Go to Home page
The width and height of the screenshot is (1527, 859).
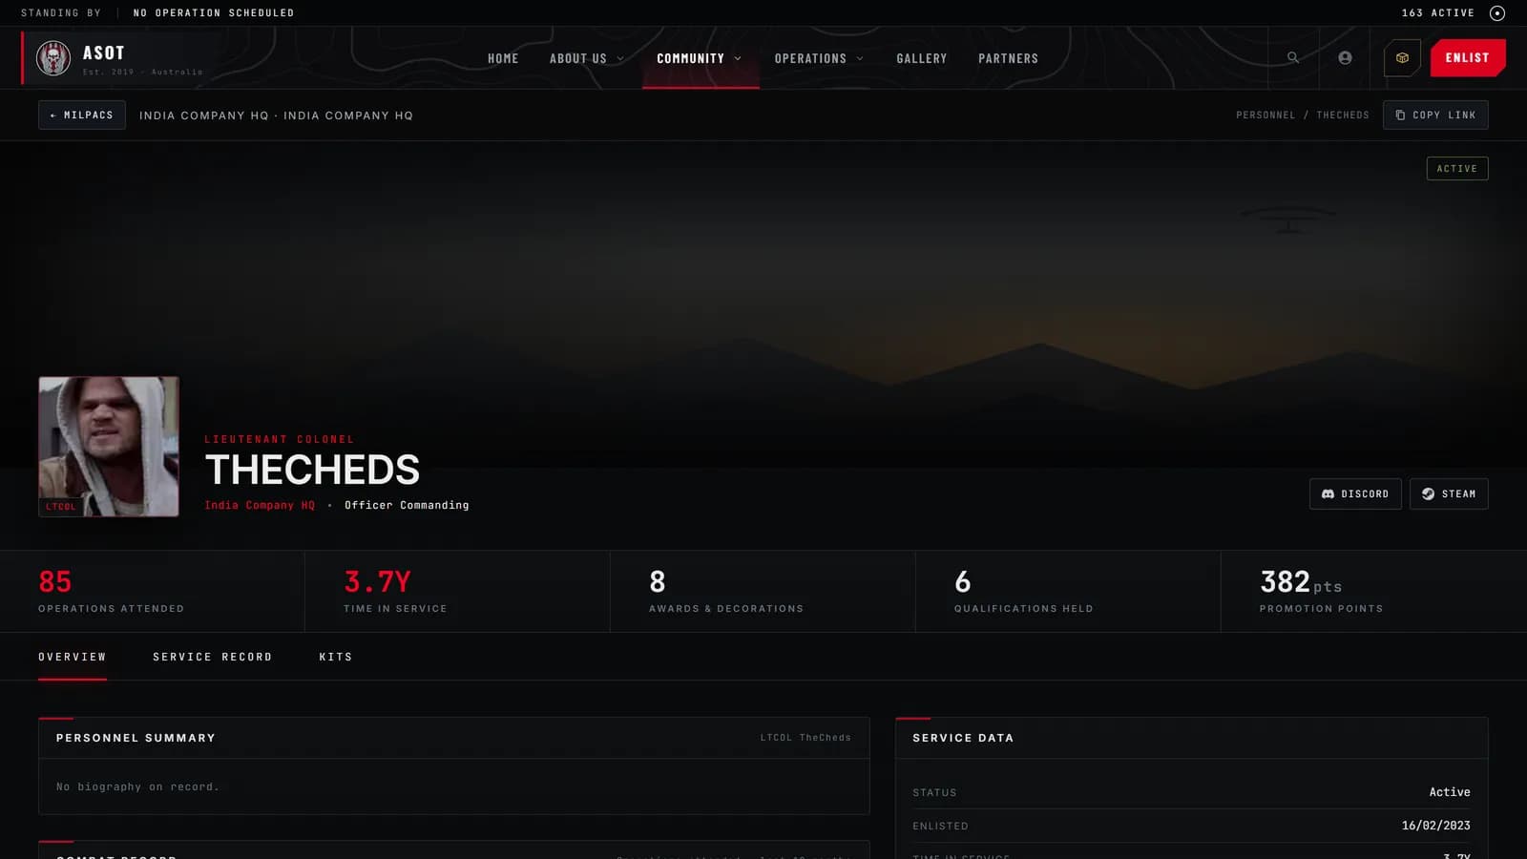503,58
